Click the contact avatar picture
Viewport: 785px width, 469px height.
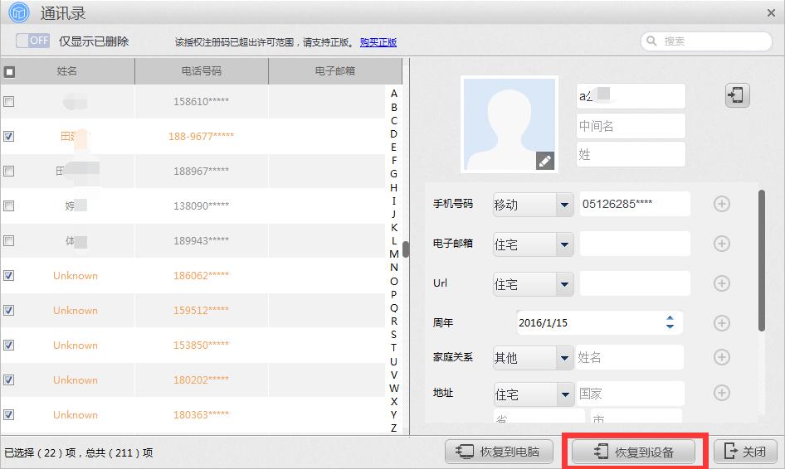510,124
